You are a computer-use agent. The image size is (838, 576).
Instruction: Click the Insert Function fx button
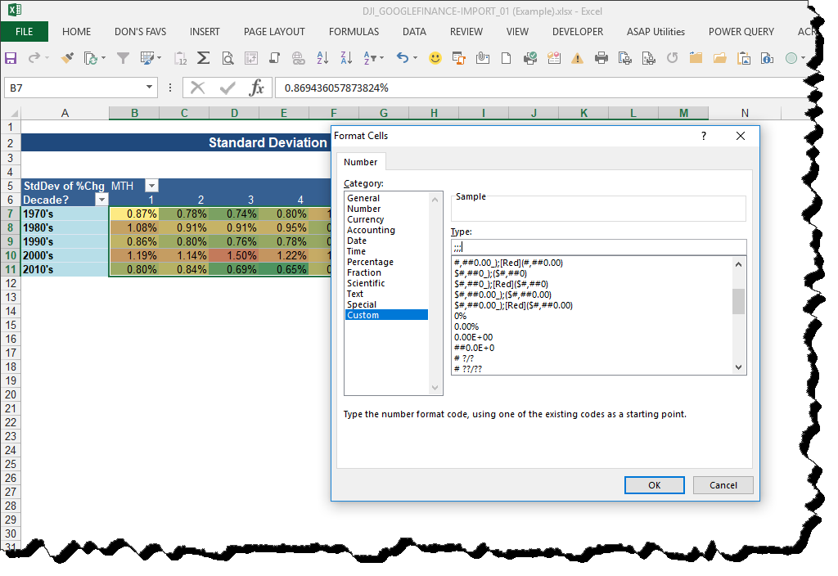click(256, 88)
